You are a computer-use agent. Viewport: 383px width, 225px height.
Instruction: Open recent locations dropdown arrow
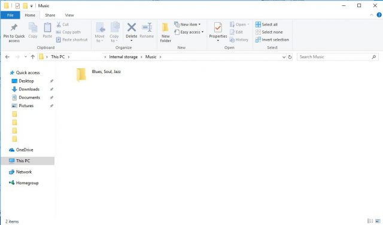coord(25,57)
